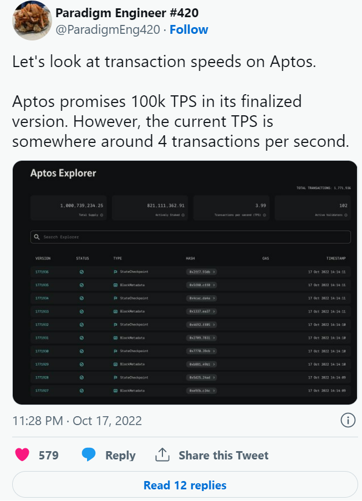The image size is (362, 501).
Task: Click the blue reply bubble icon
Action: (x=89, y=454)
